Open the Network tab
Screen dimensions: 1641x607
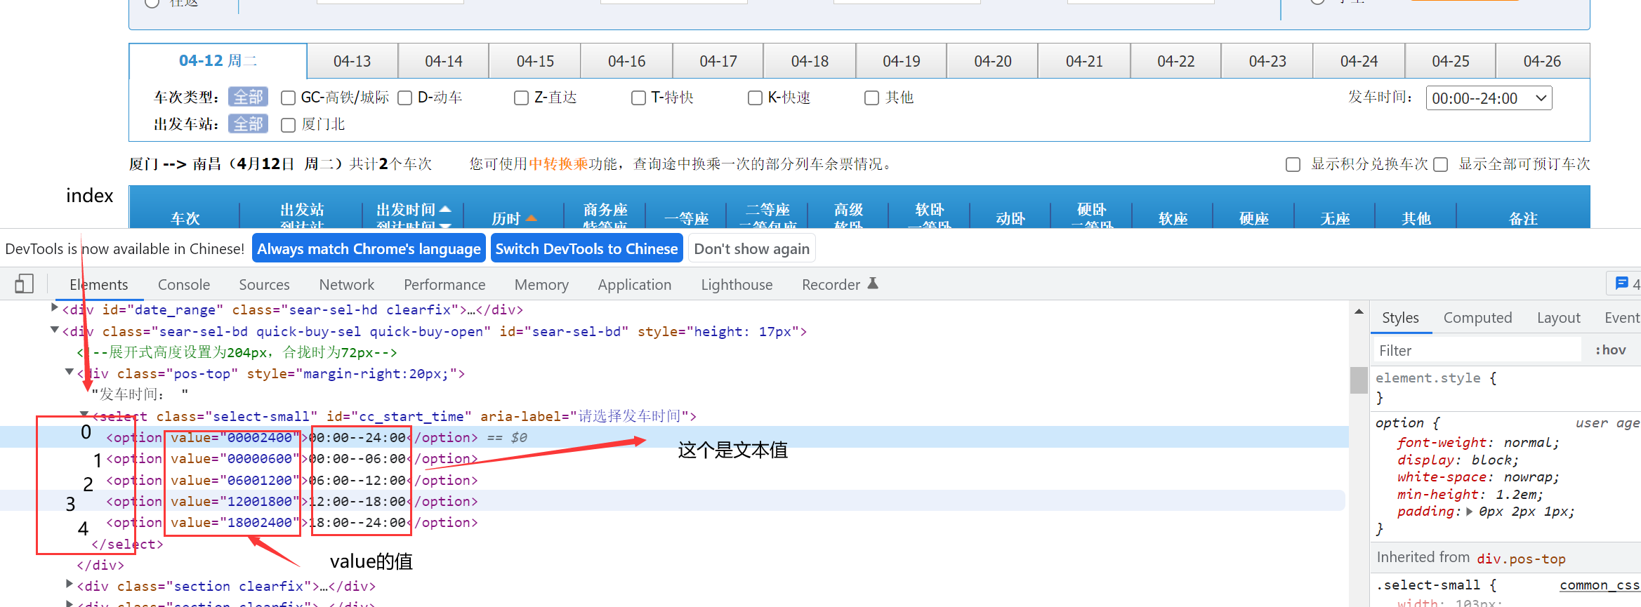(x=347, y=284)
